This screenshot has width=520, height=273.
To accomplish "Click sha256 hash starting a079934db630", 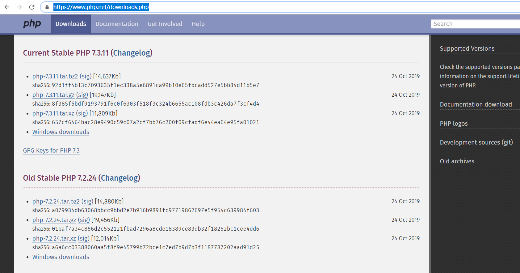I will coord(155,210).
